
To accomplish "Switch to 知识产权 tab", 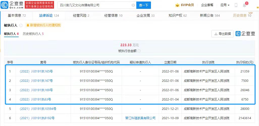I will pos(177,15).
